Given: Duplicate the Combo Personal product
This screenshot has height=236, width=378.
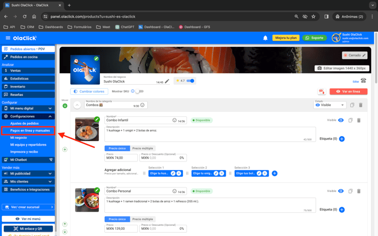Looking at the screenshot, I should pos(350,191).
